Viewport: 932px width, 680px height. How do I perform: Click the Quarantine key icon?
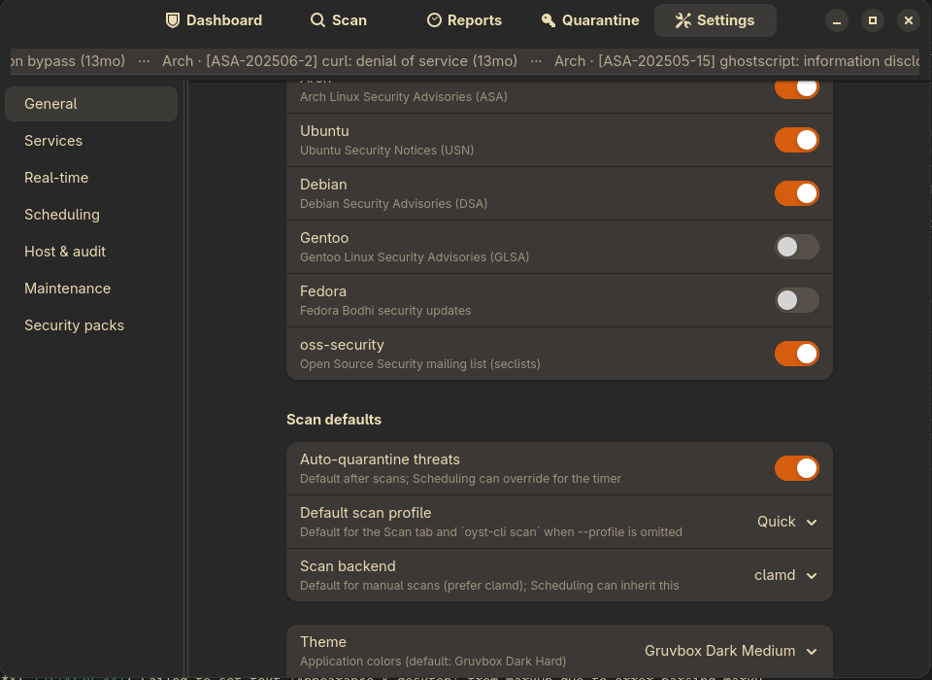click(548, 20)
